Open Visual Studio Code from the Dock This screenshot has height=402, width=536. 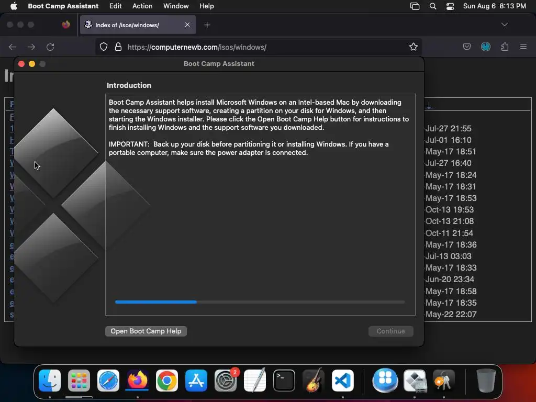(x=343, y=381)
